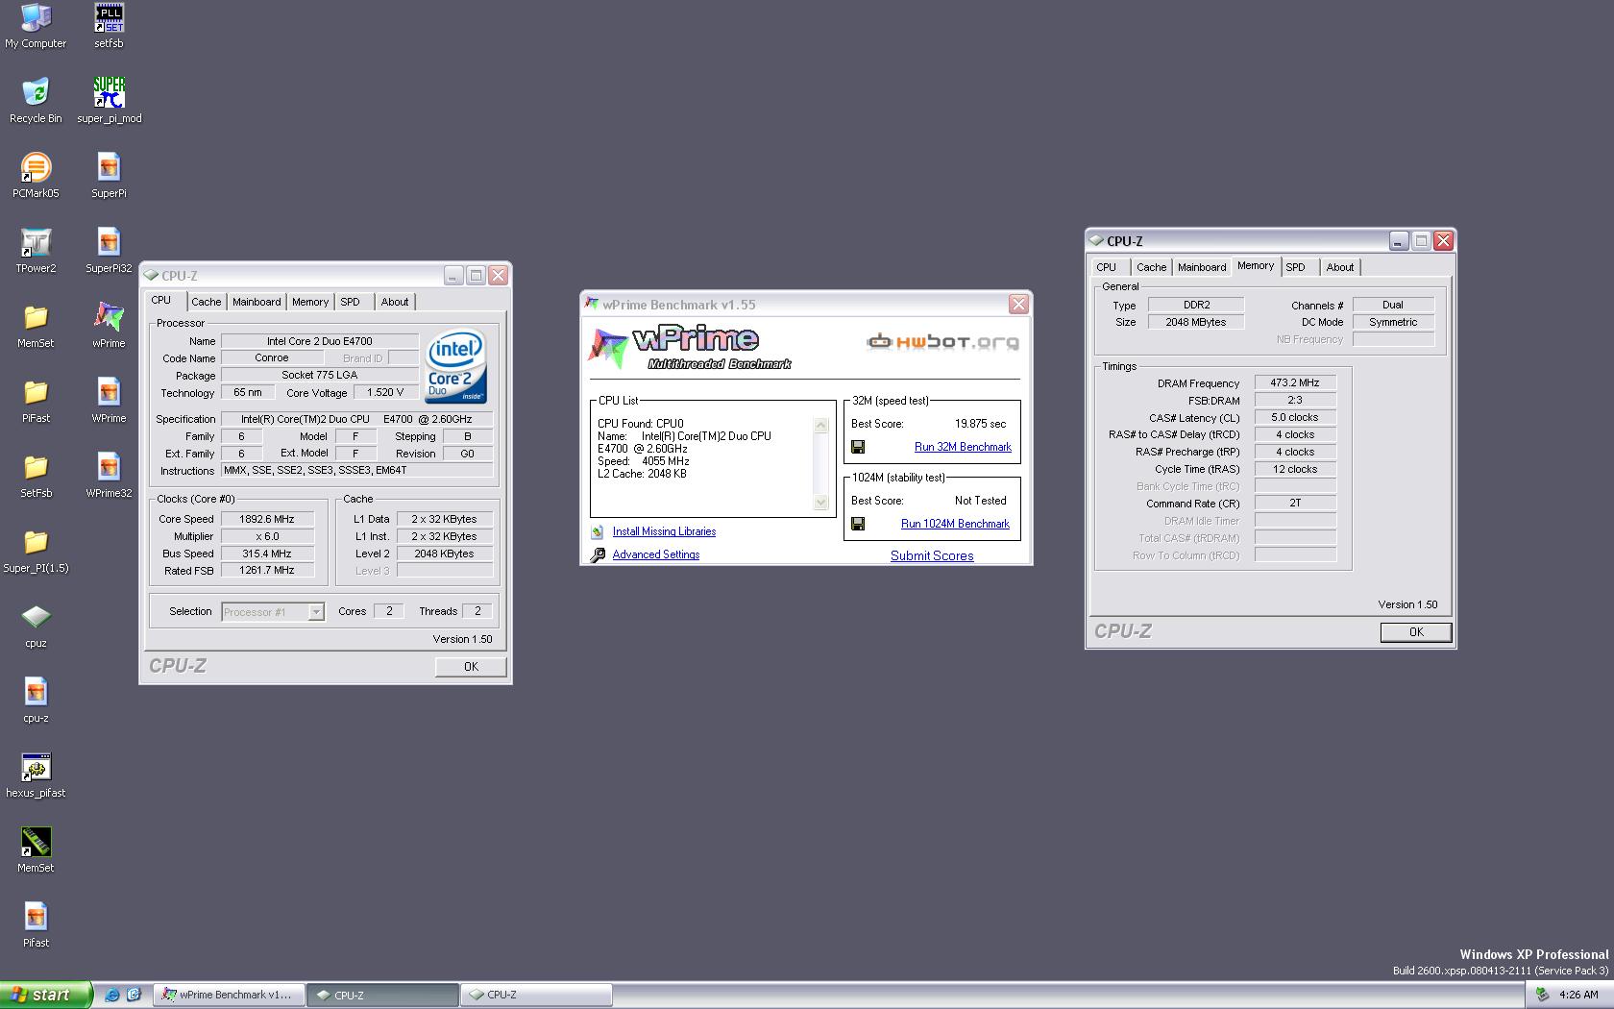
Task: Open Install Missing Libraries link
Action: [664, 531]
